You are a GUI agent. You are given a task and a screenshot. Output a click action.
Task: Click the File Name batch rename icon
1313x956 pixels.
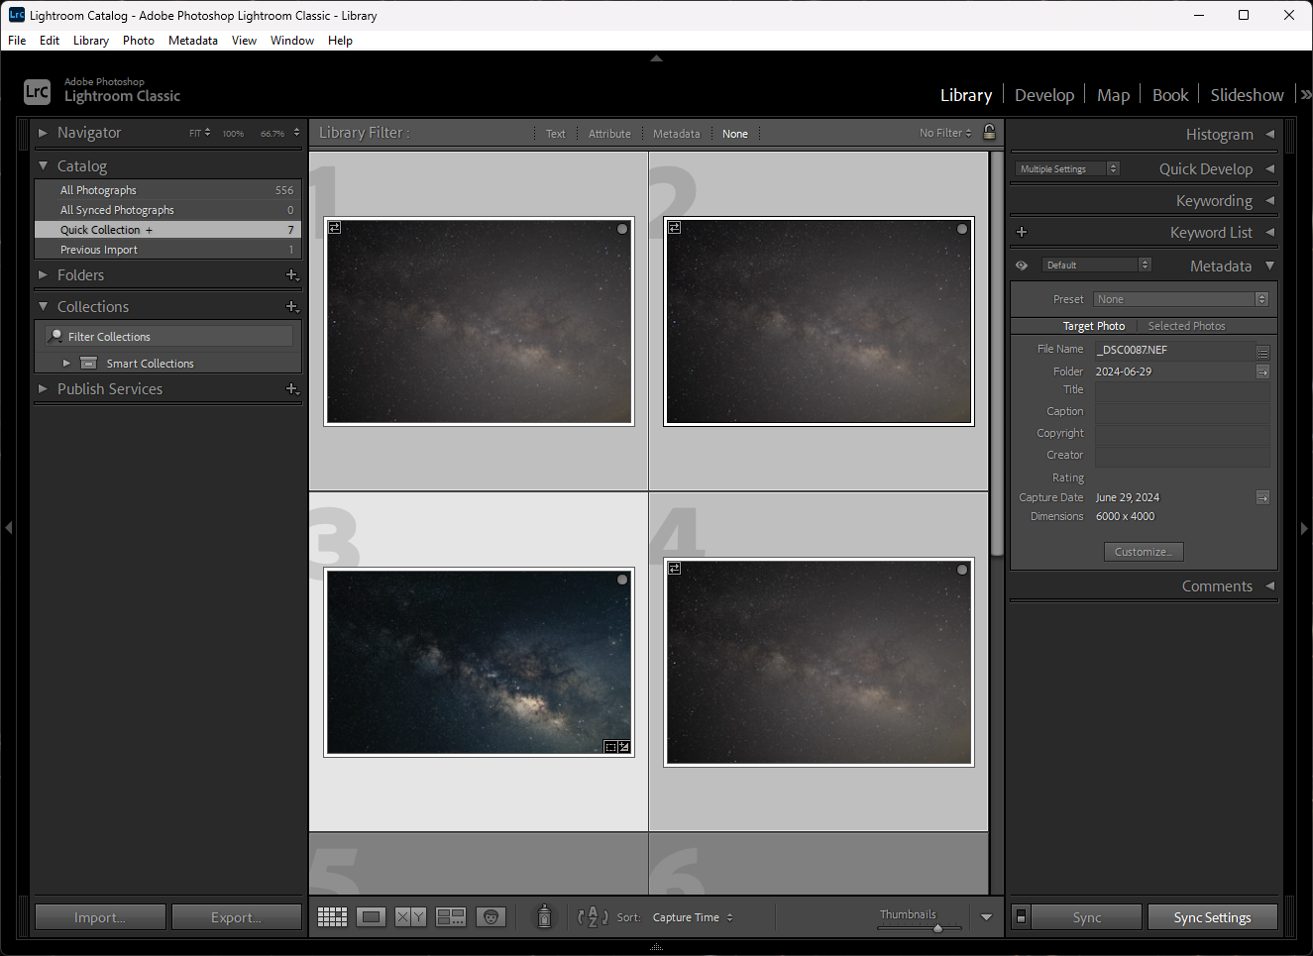click(x=1262, y=352)
